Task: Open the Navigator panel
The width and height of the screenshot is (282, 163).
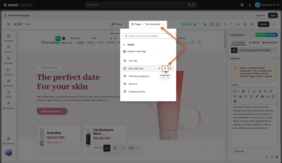Action: pyautogui.click(x=9, y=72)
